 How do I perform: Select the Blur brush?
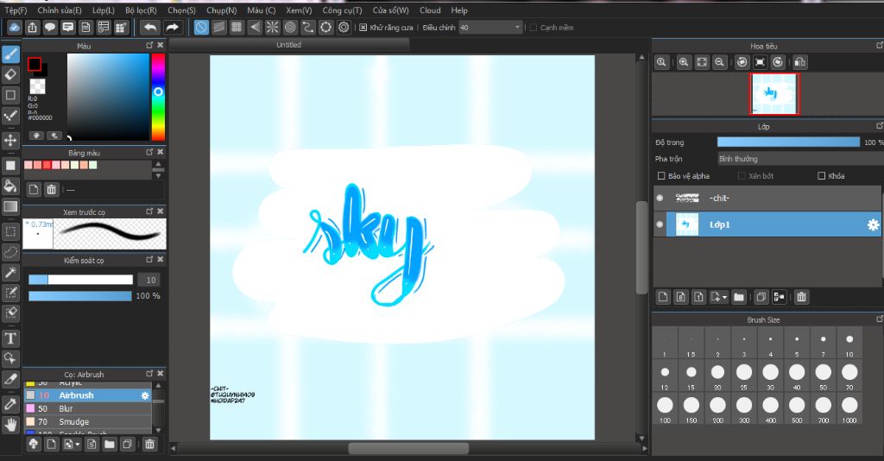[x=88, y=408]
